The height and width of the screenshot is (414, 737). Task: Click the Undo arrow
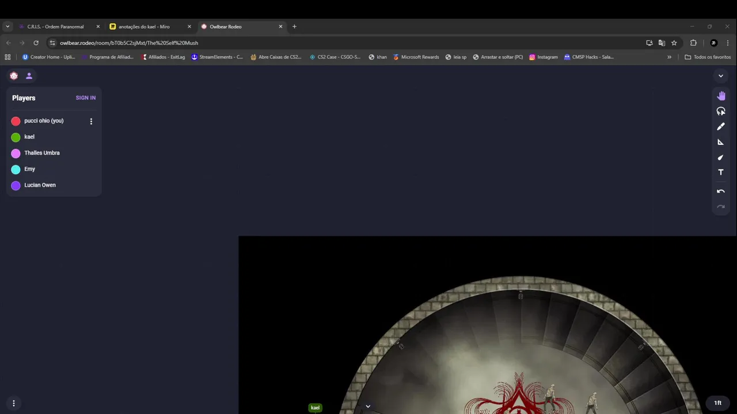point(721,191)
